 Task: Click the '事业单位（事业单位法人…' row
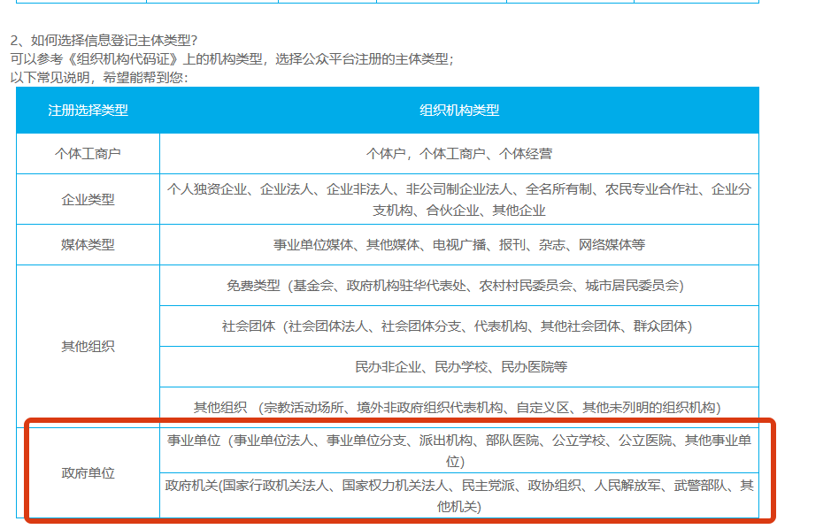(459, 450)
